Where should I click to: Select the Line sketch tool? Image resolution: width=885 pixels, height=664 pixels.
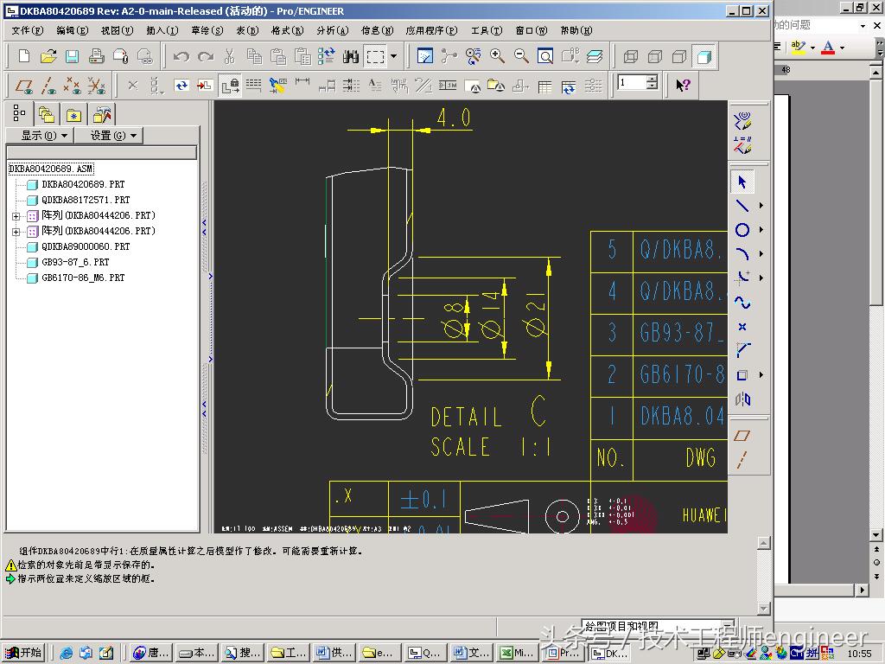tap(742, 206)
